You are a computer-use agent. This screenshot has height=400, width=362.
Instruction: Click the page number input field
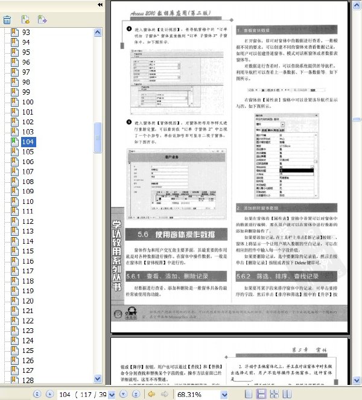[x=83, y=395]
